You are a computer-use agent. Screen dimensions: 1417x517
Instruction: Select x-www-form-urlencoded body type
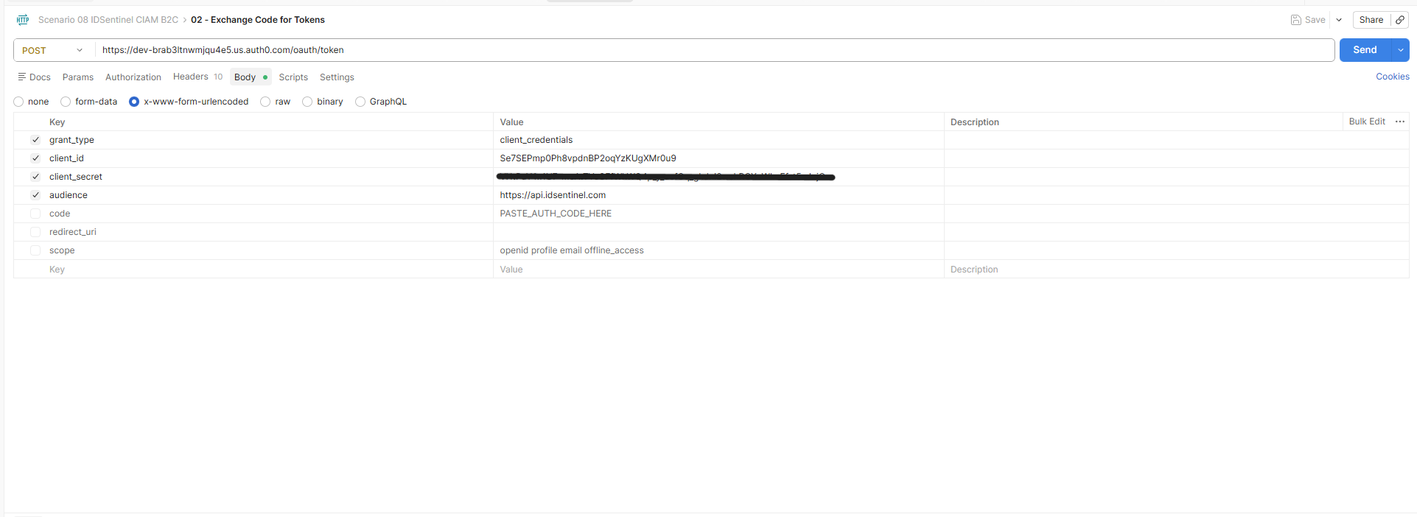click(134, 102)
